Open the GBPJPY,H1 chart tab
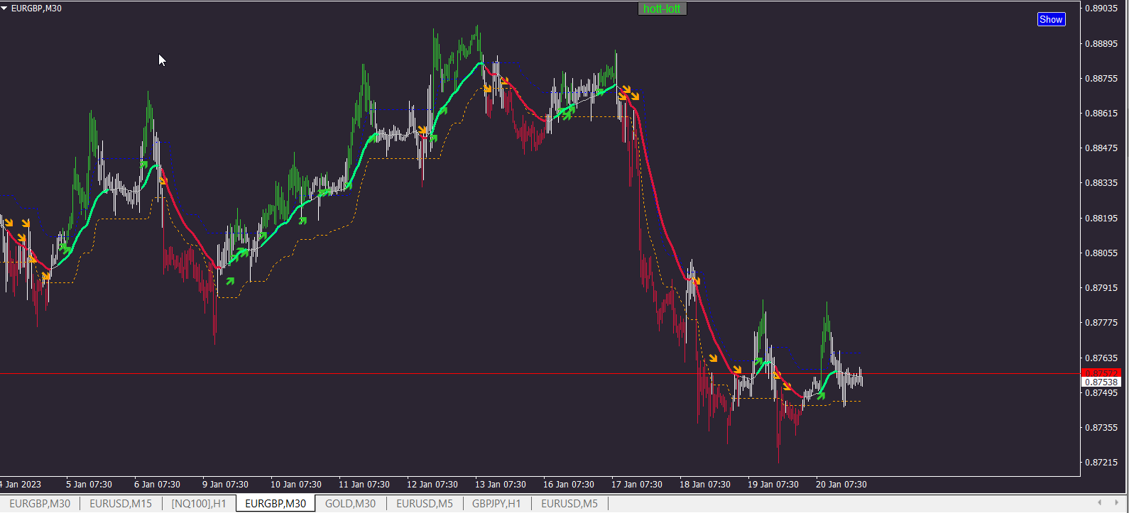Screen dimensions: 1129x513 point(496,504)
